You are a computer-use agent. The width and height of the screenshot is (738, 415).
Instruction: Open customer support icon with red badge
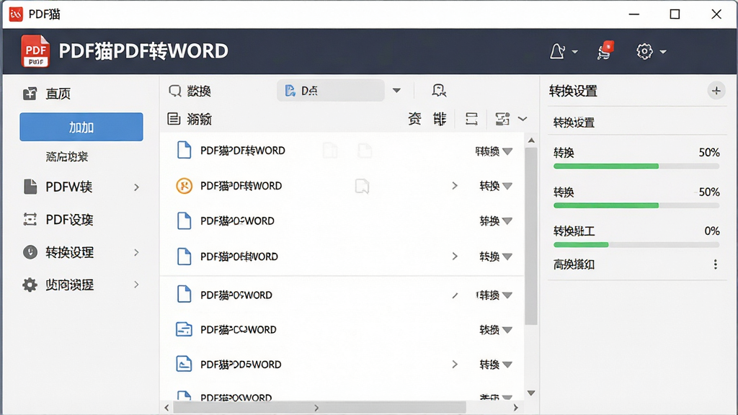tap(605, 50)
